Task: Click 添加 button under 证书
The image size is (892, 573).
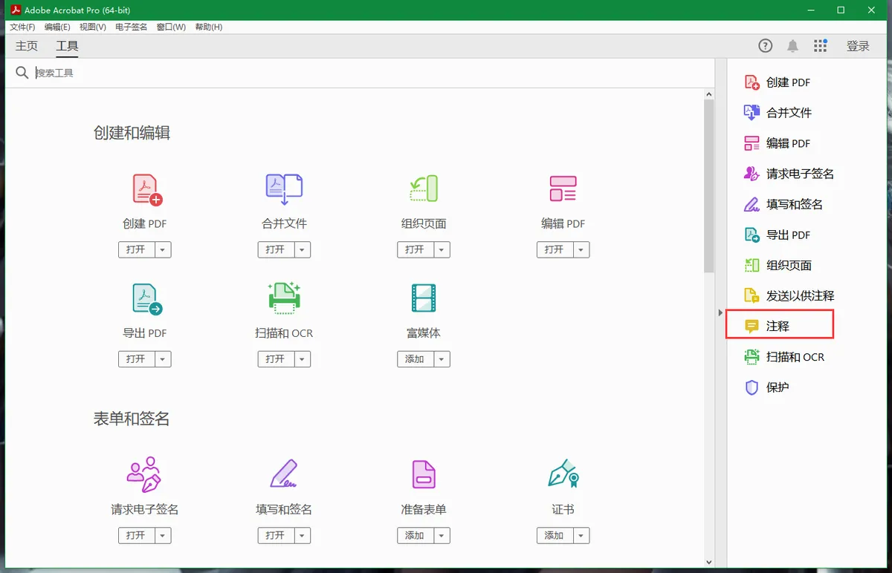Action: [555, 535]
